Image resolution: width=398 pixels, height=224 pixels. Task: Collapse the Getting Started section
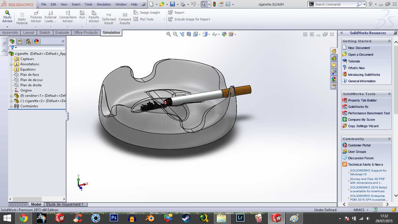coord(389,41)
